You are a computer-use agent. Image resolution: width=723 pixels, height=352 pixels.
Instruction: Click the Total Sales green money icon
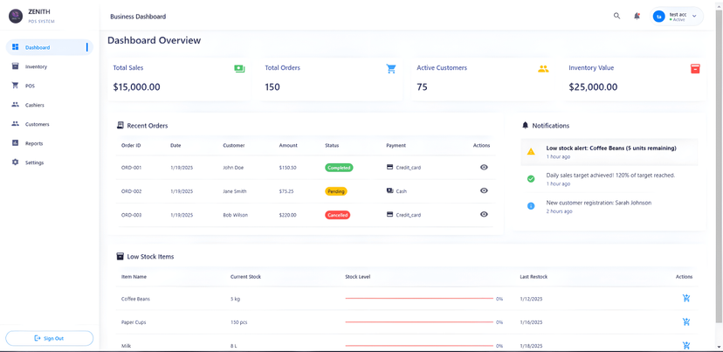[239, 69]
